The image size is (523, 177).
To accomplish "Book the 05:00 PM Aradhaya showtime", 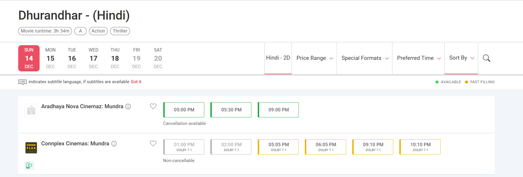I will (x=184, y=110).
